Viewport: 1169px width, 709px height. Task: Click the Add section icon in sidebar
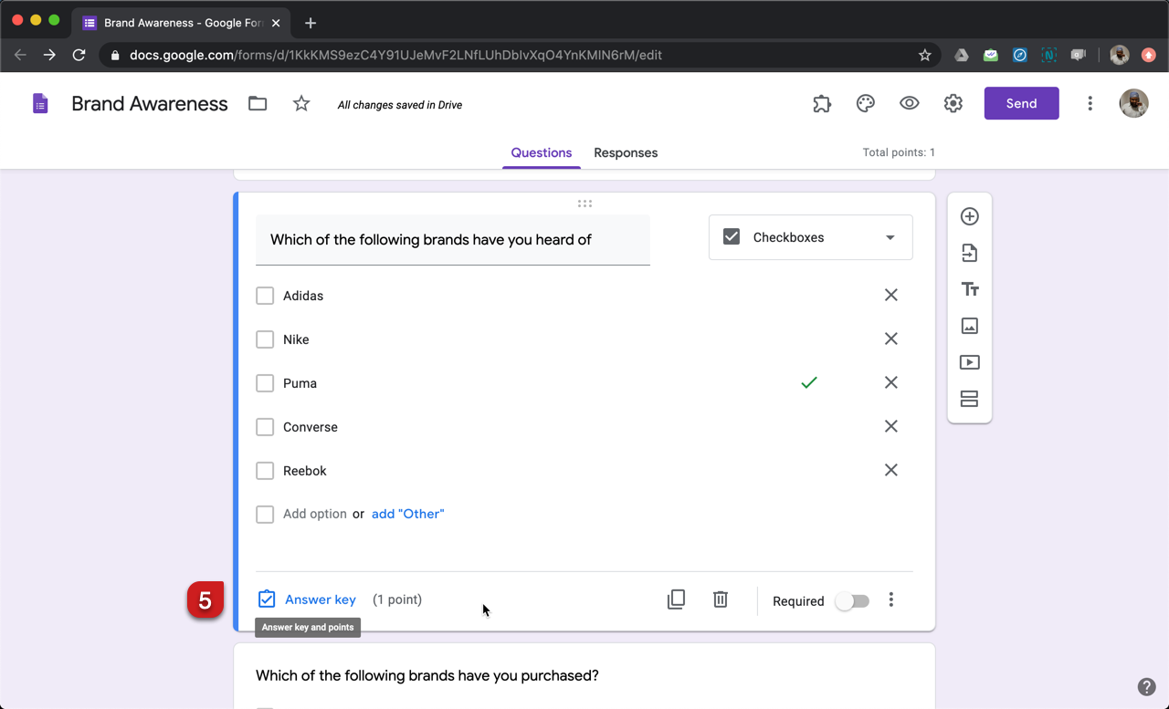pos(969,399)
